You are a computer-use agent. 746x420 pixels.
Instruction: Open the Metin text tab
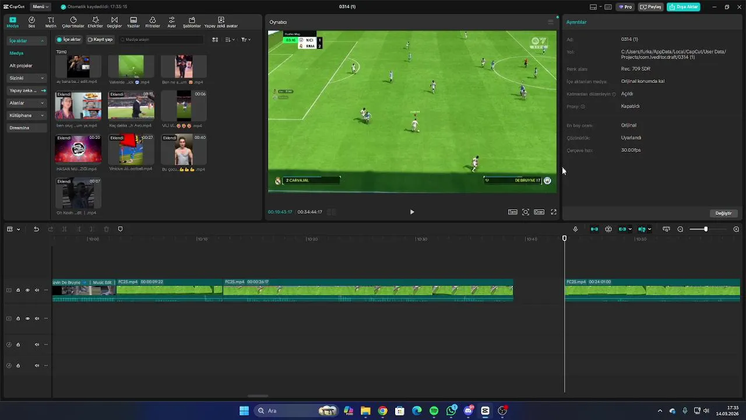pyautogui.click(x=51, y=22)
